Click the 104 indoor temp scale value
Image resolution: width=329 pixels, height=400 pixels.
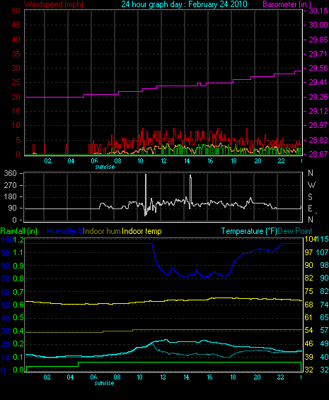tap(311, 239)
